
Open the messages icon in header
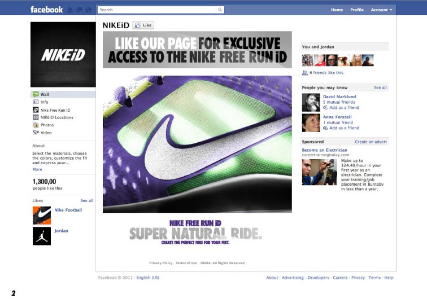[79, 10]
